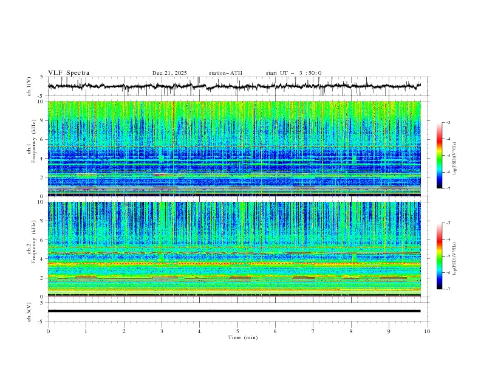Select the "Dec.21, 2025" date text

(x=169, y=73)
